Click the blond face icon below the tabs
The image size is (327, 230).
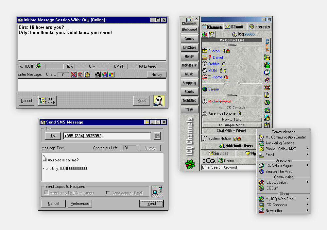[x=212, y=34]
